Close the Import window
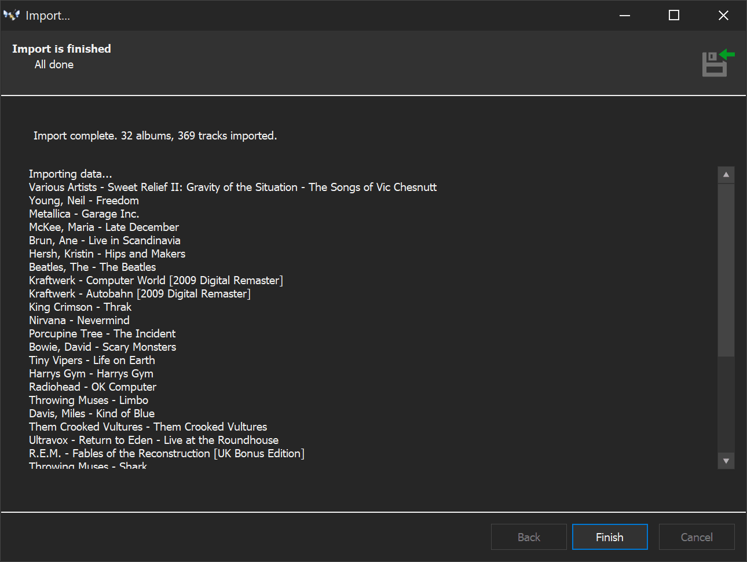The height and width of the screenshot is (562, 747). click(x=723, y=16)
